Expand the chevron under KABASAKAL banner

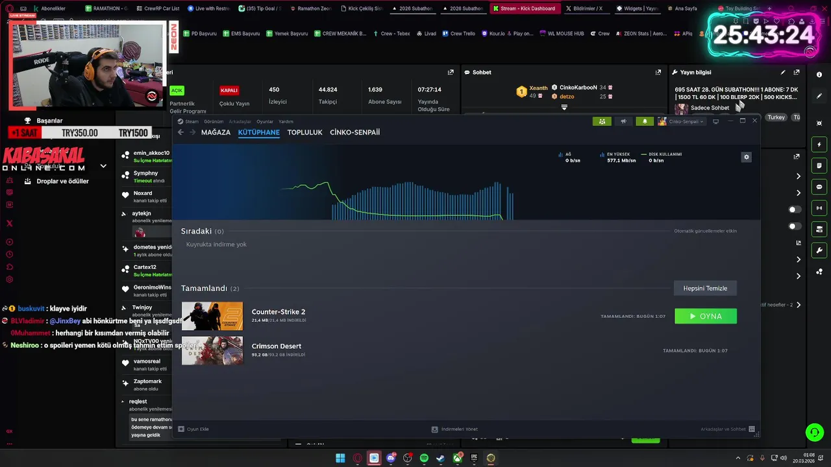pyautogui.click(x=103, y=166)
